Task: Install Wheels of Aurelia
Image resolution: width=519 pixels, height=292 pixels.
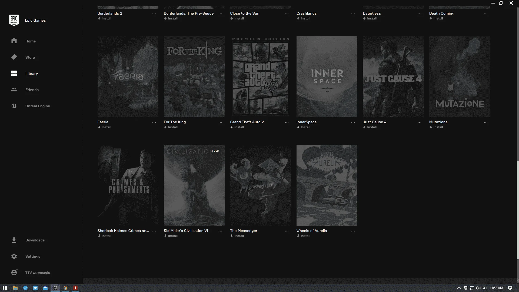Action: pos(304,236)
